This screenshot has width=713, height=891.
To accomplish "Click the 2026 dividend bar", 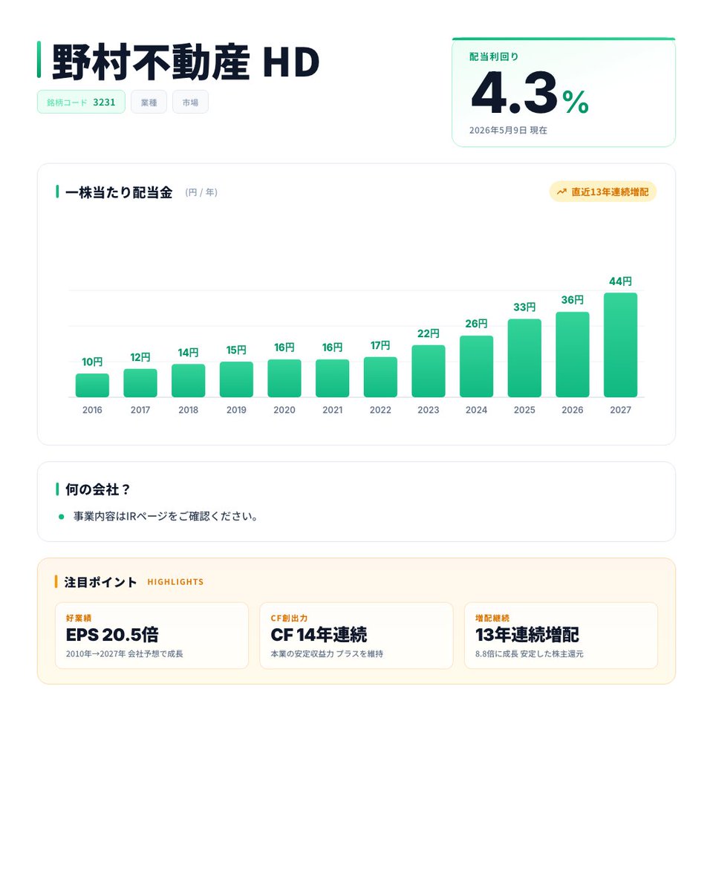I will pos(573,354).
